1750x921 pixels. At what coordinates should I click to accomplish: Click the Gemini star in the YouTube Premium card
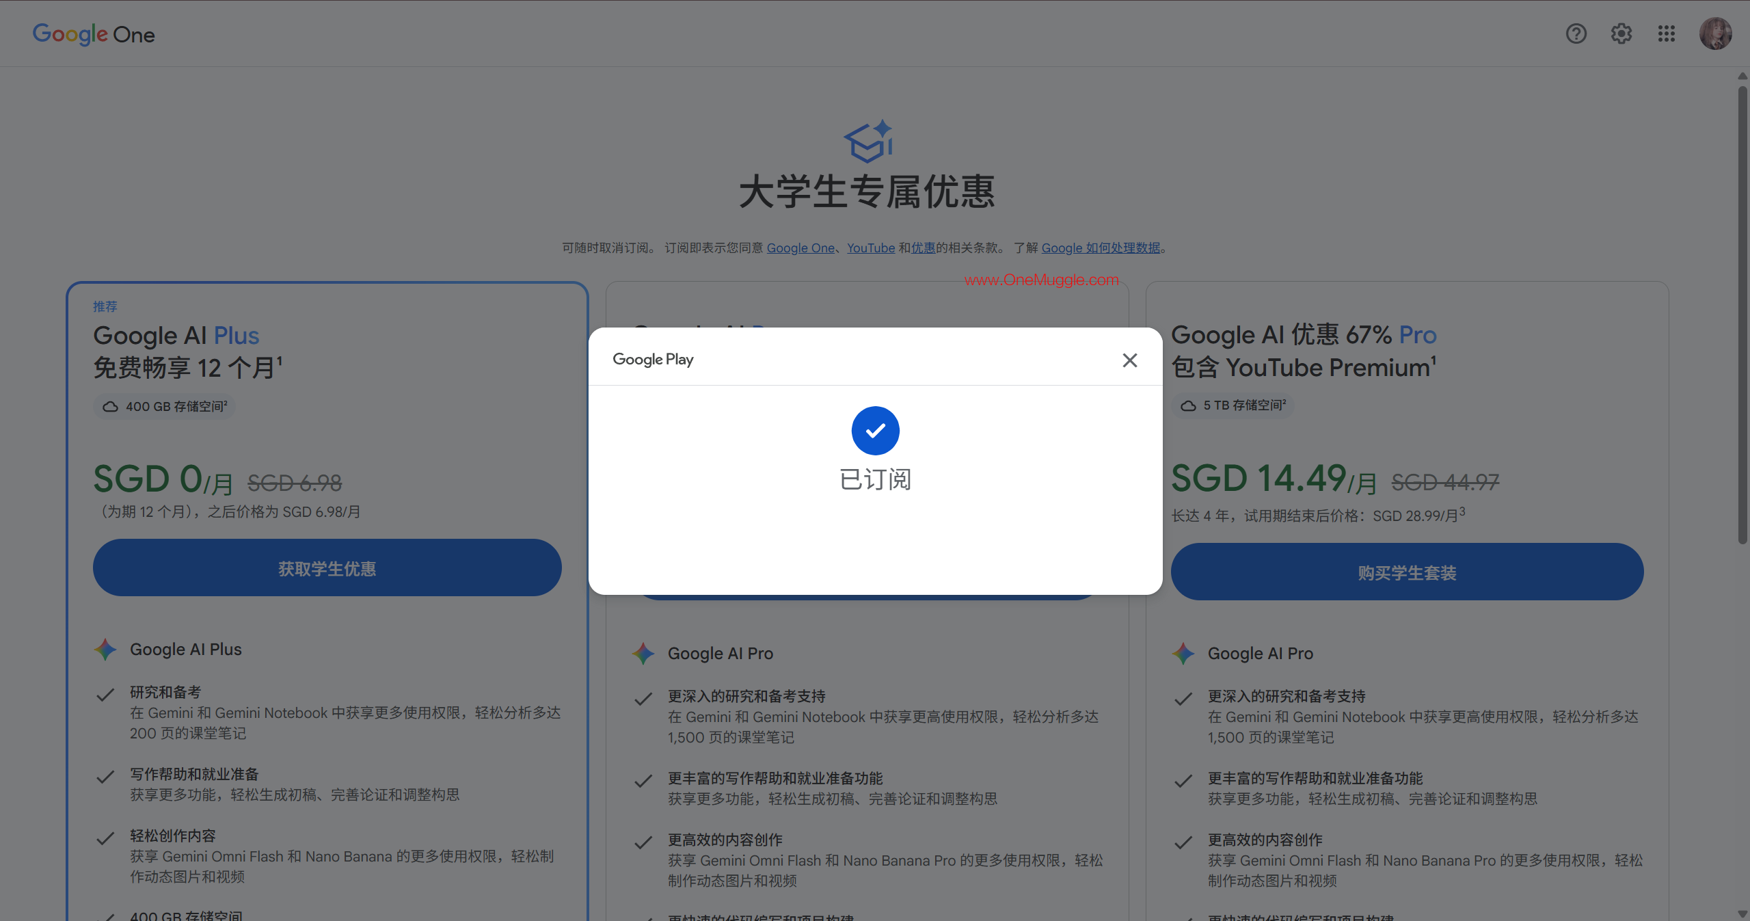click(x=1183, y=654)
